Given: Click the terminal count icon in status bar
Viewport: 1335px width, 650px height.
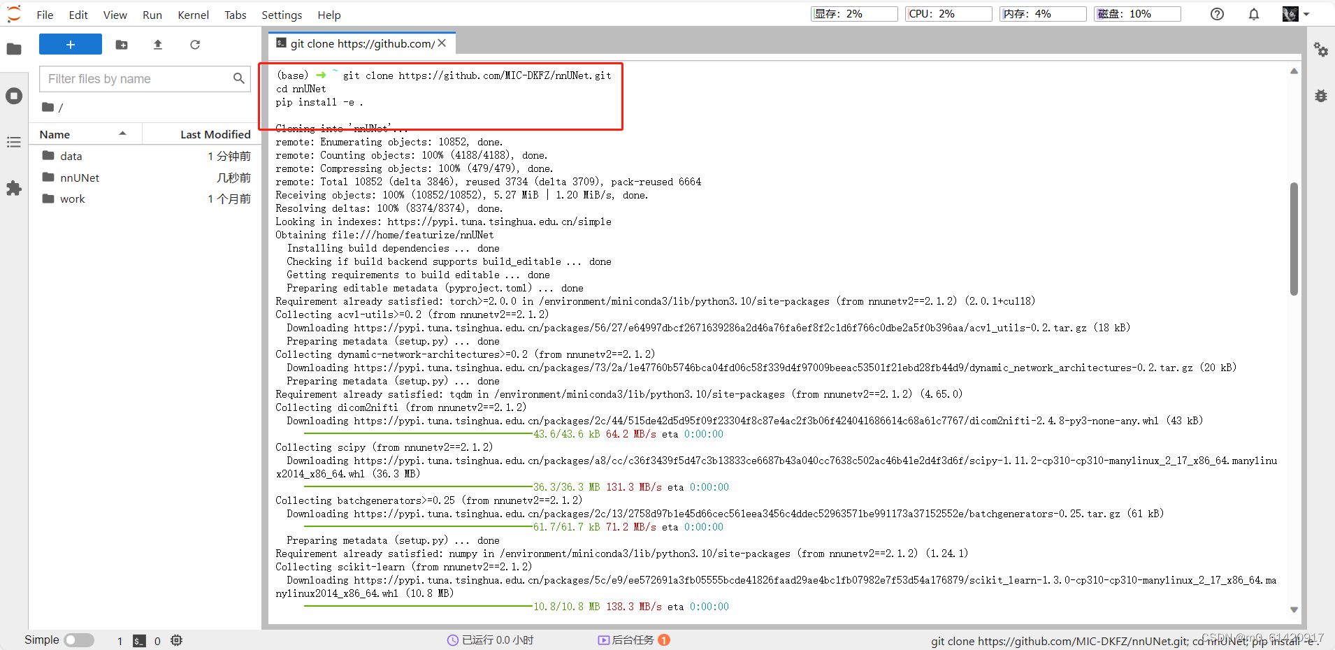Looking at the screenshot, I should coord(139,641).
